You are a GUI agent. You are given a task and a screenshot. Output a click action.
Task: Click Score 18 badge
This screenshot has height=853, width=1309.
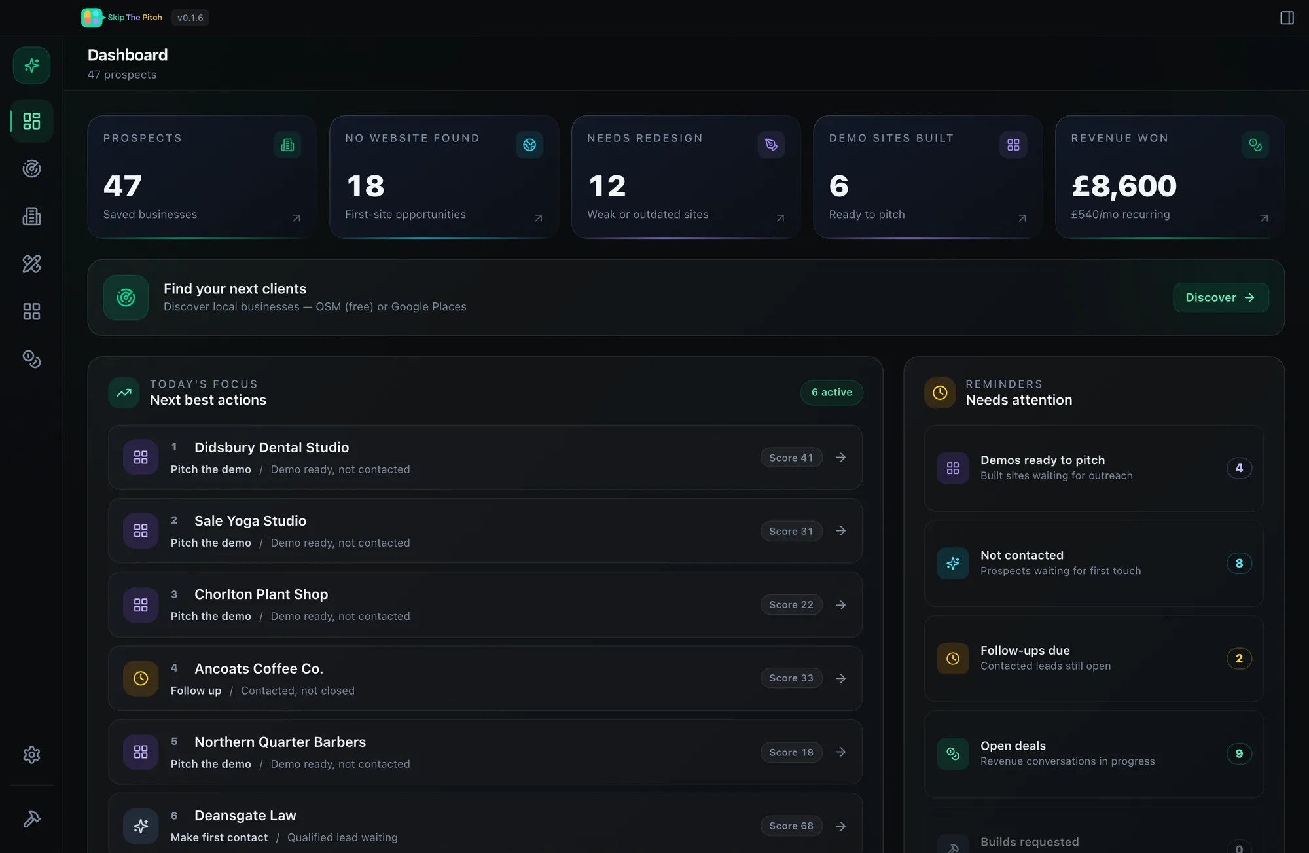(x=791, y=752)
